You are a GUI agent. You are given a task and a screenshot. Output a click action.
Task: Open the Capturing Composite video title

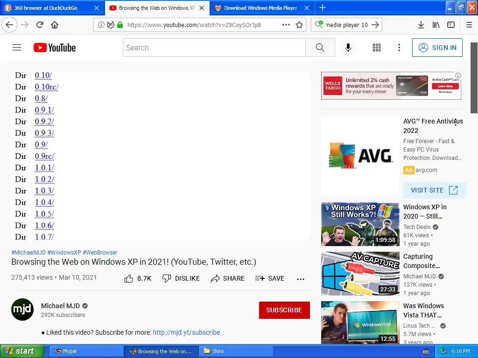point(422,261)
